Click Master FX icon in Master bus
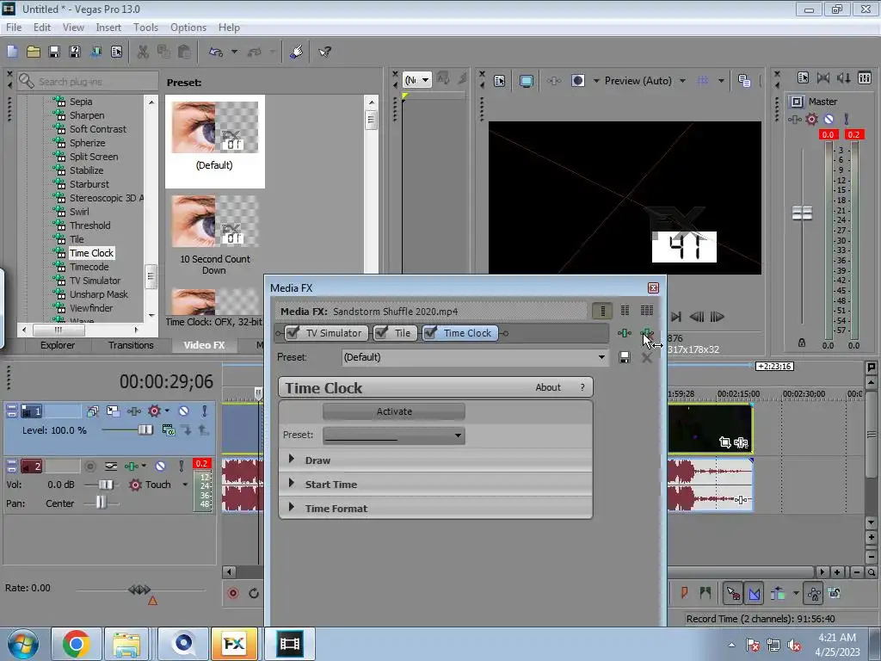The width and height of the screenshot is (881, 661). coord(794,119)
